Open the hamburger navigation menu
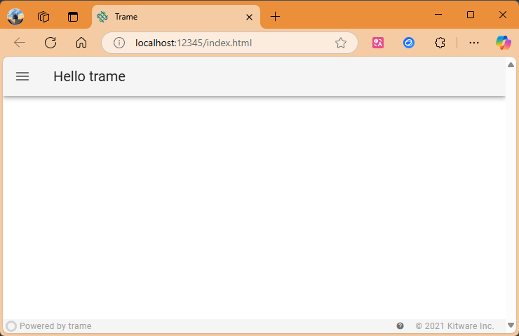The image size is (519, 336). [x=22, y=76]
